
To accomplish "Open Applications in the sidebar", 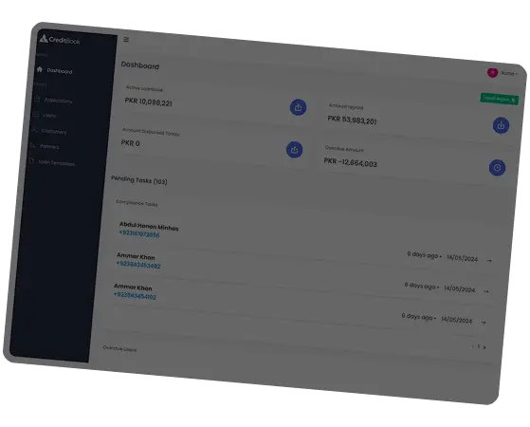I will pos(54,101).
